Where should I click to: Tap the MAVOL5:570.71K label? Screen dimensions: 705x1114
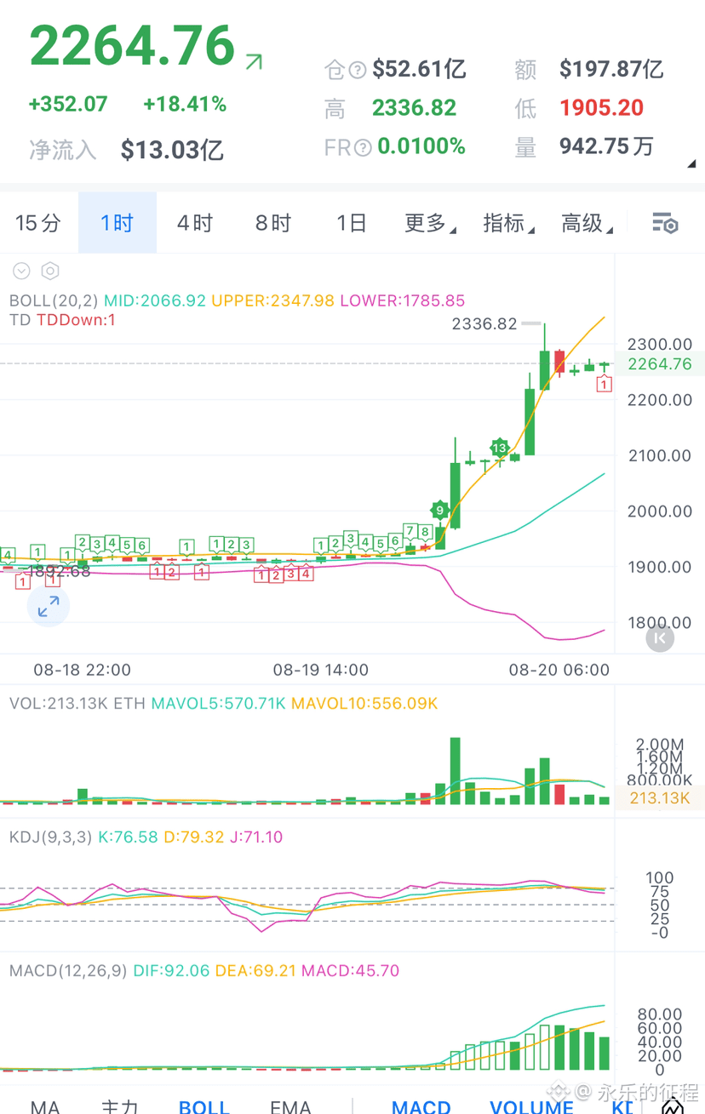click(x=218, y=704)
